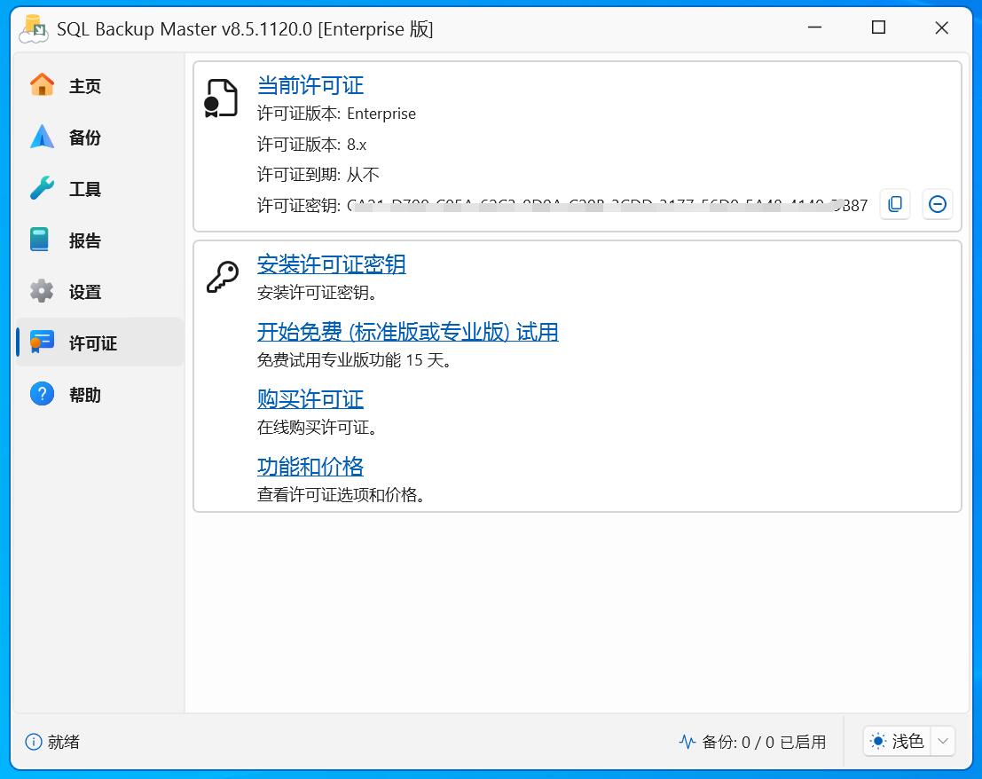
Task: Click the blurred license key value field
Action: [608, 205]
